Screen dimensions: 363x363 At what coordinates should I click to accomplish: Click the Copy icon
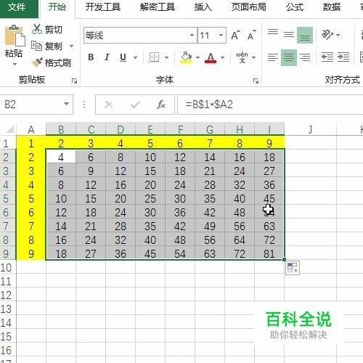pos(36,46)
